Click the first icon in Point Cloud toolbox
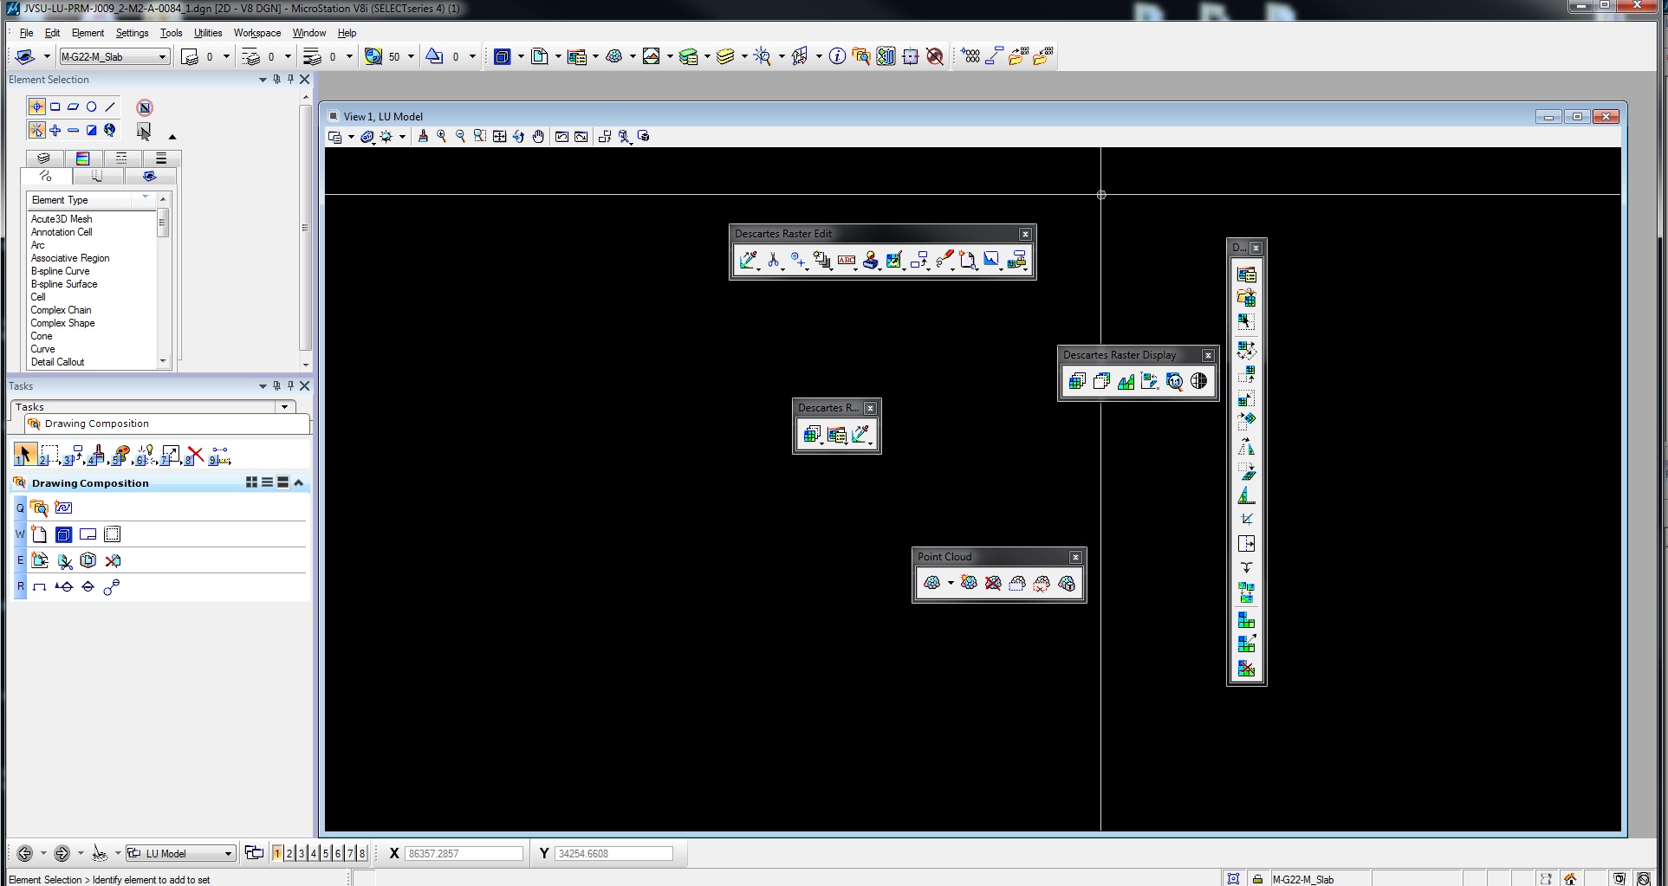This screenshot has height=886, width=1668. 932,583
